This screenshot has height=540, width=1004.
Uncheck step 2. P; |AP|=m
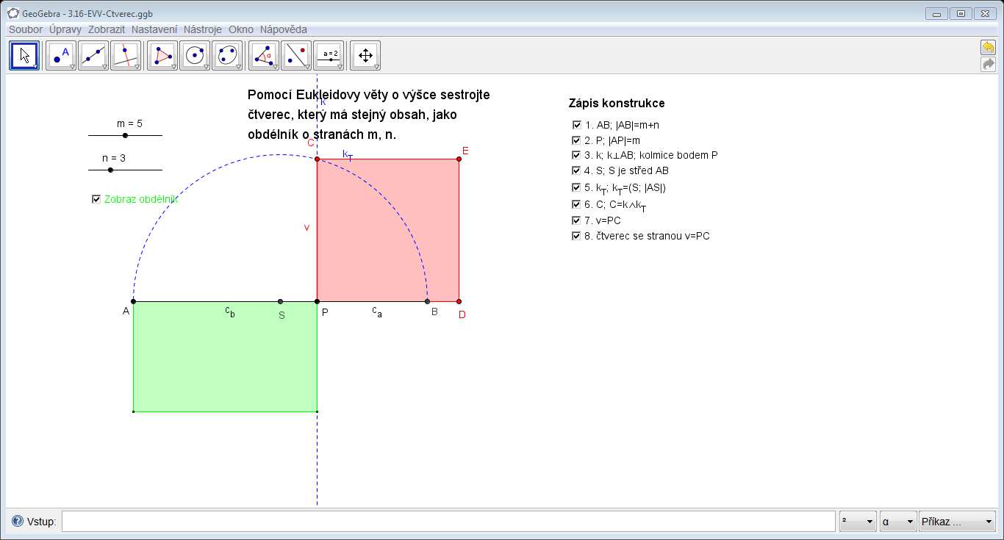pyautogui.click(x=576, y=140)
